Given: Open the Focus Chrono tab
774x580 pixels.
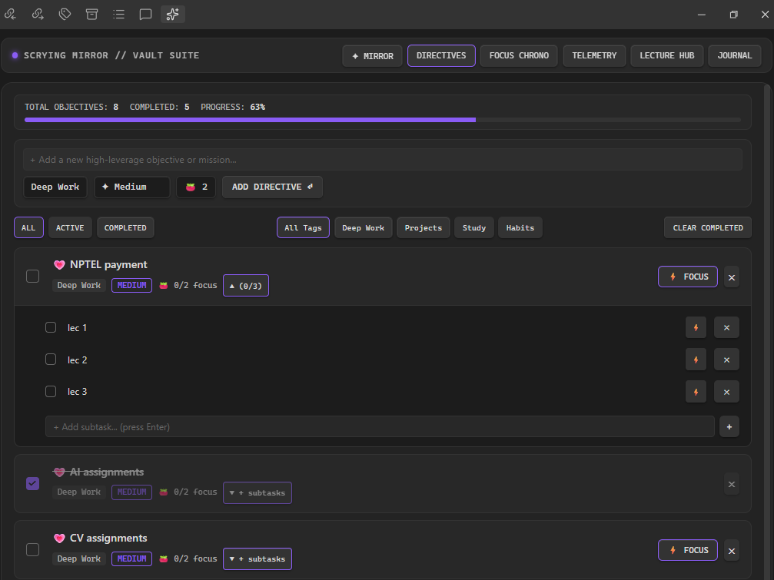Looking at the screenshot, I should point(519,56).
